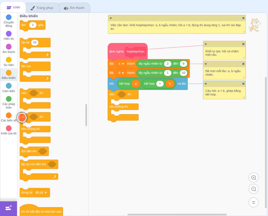Open the Sự kiện block category
The width and height of the screenshot is (268, 216).
[9, 62]
